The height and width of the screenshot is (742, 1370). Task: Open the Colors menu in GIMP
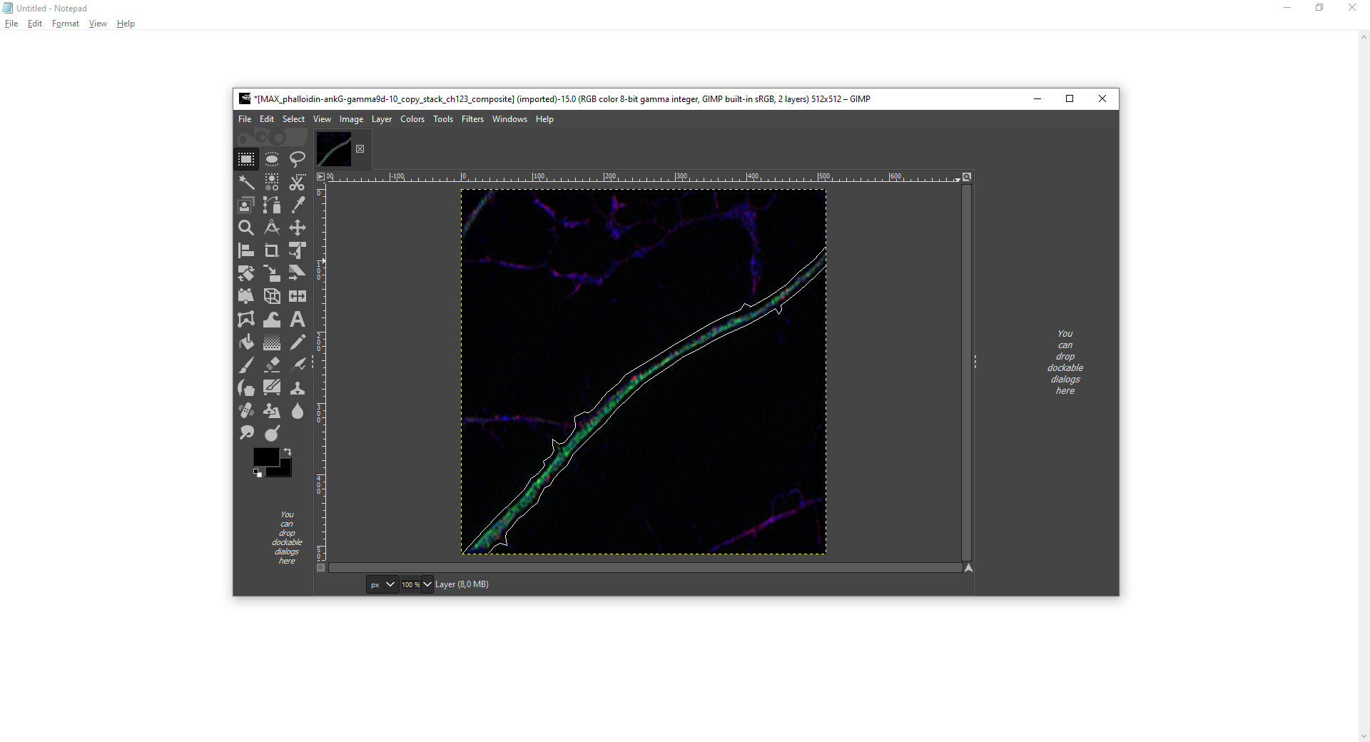(412, 119)
